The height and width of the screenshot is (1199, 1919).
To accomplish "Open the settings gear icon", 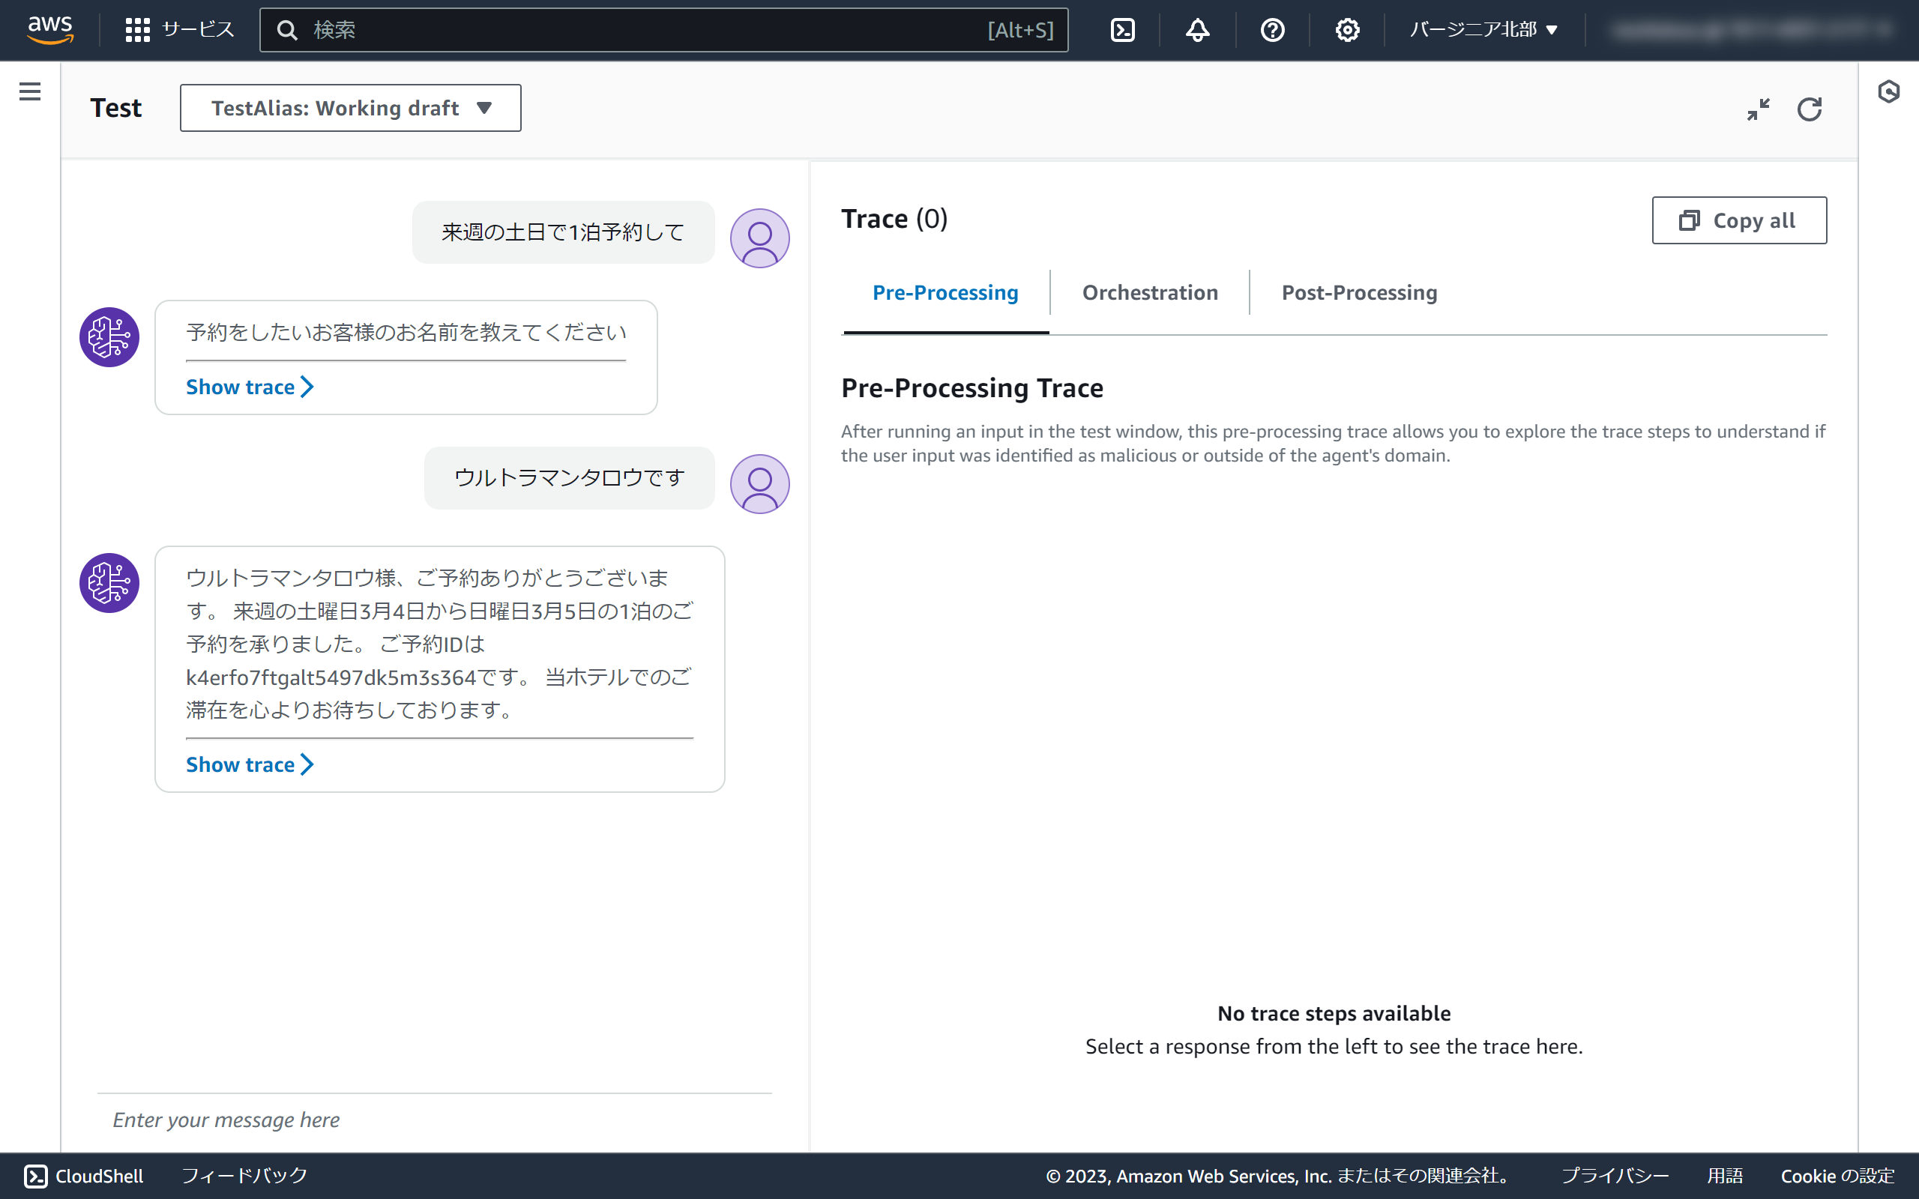I will point(1346,30).
